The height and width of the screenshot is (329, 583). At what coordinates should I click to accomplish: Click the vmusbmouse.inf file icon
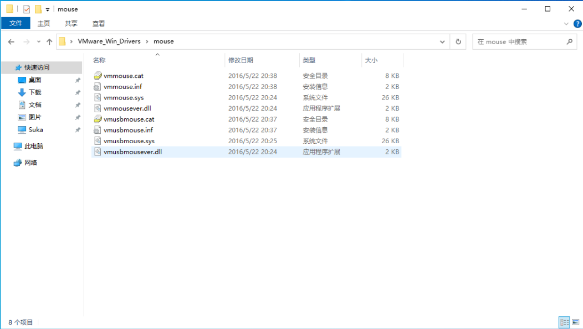[97, 130]
